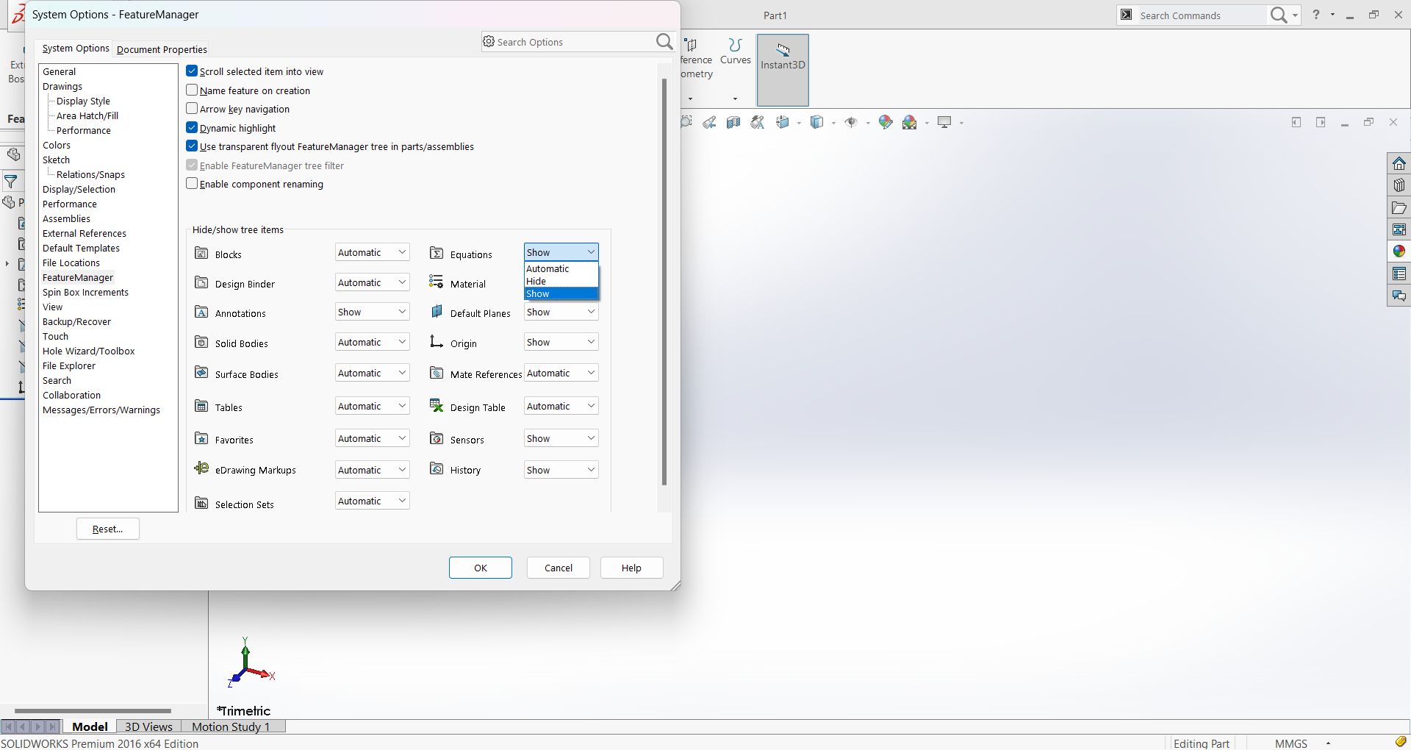Click the Tables icon

point(201,406)
